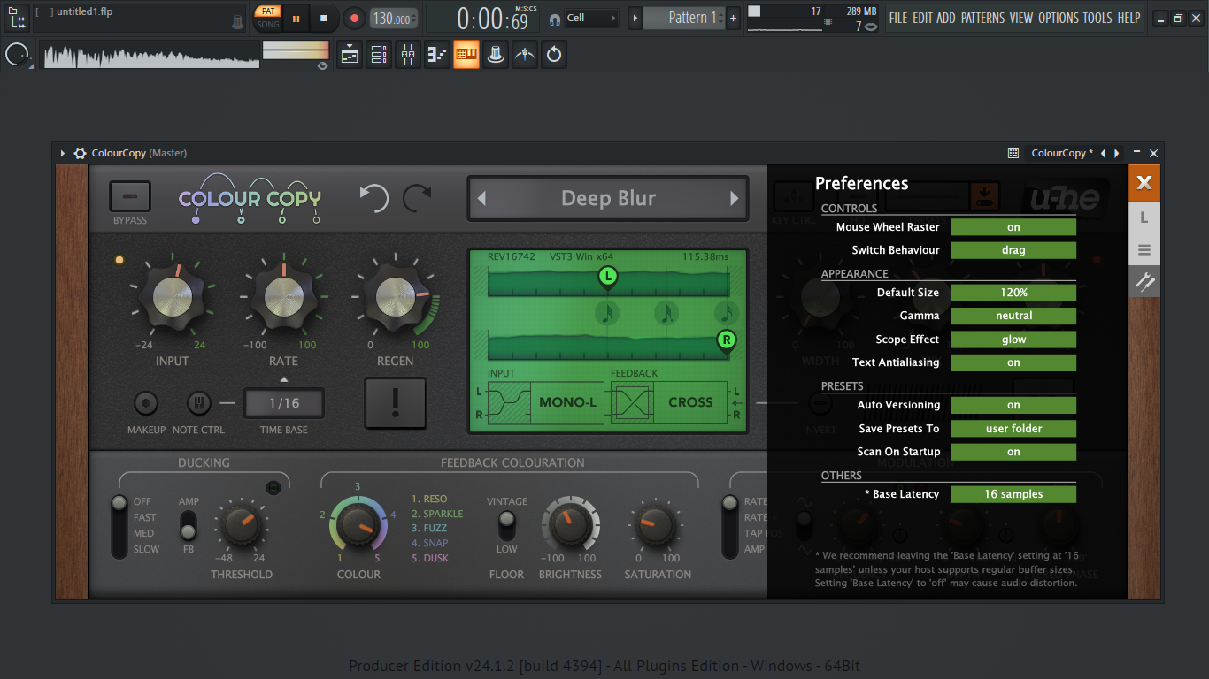The image size is (1209, 679).
Task: Click the metronome knob icon in the title panel
Action: click(237, 22)
